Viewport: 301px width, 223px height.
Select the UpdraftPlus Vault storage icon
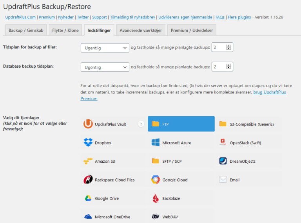(88, 124)
